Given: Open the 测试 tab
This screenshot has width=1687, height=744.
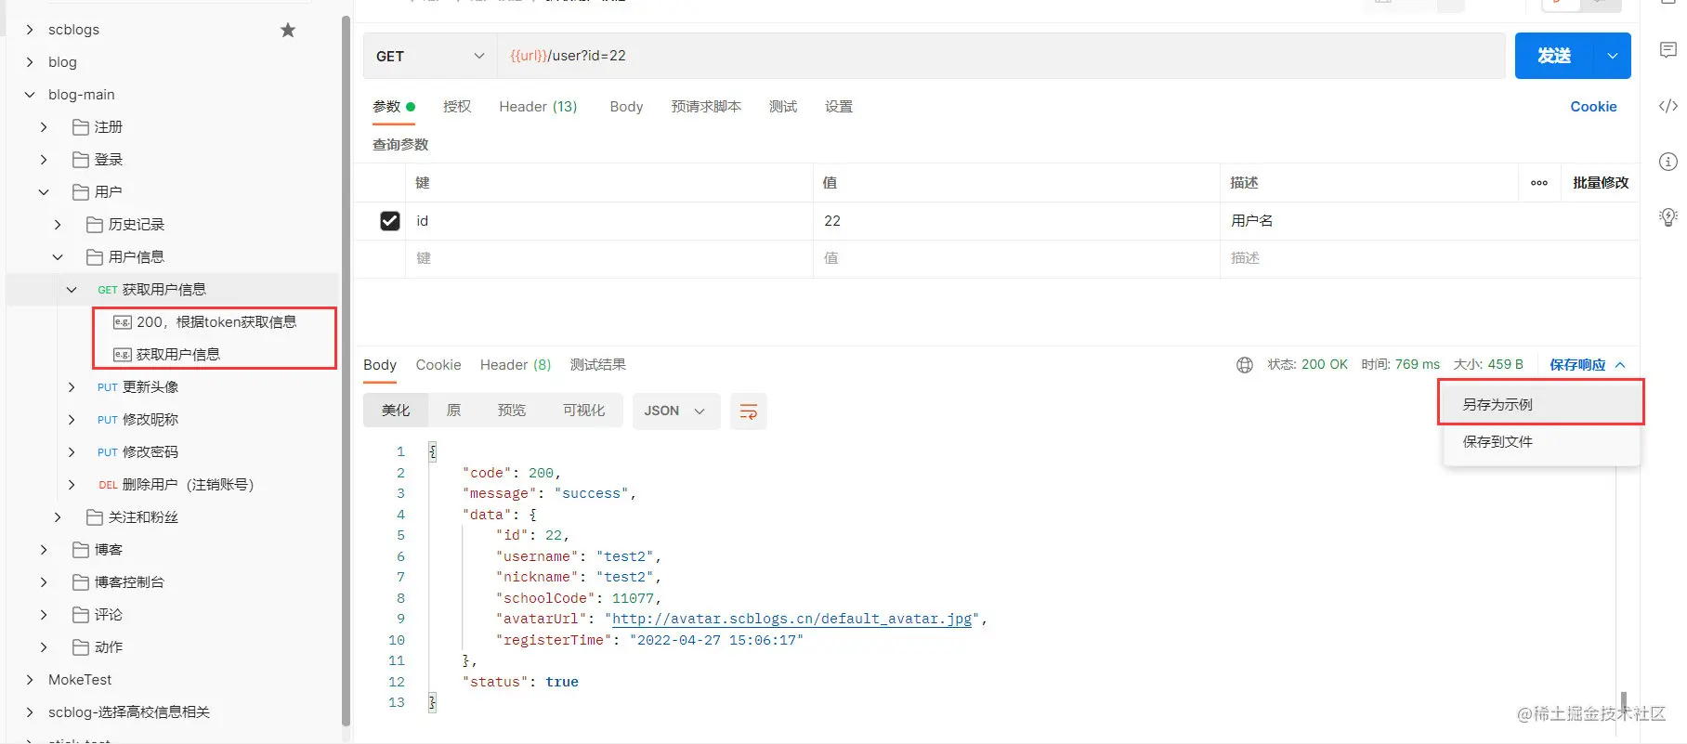Looking at the screenshot, I should click(783, 107).
